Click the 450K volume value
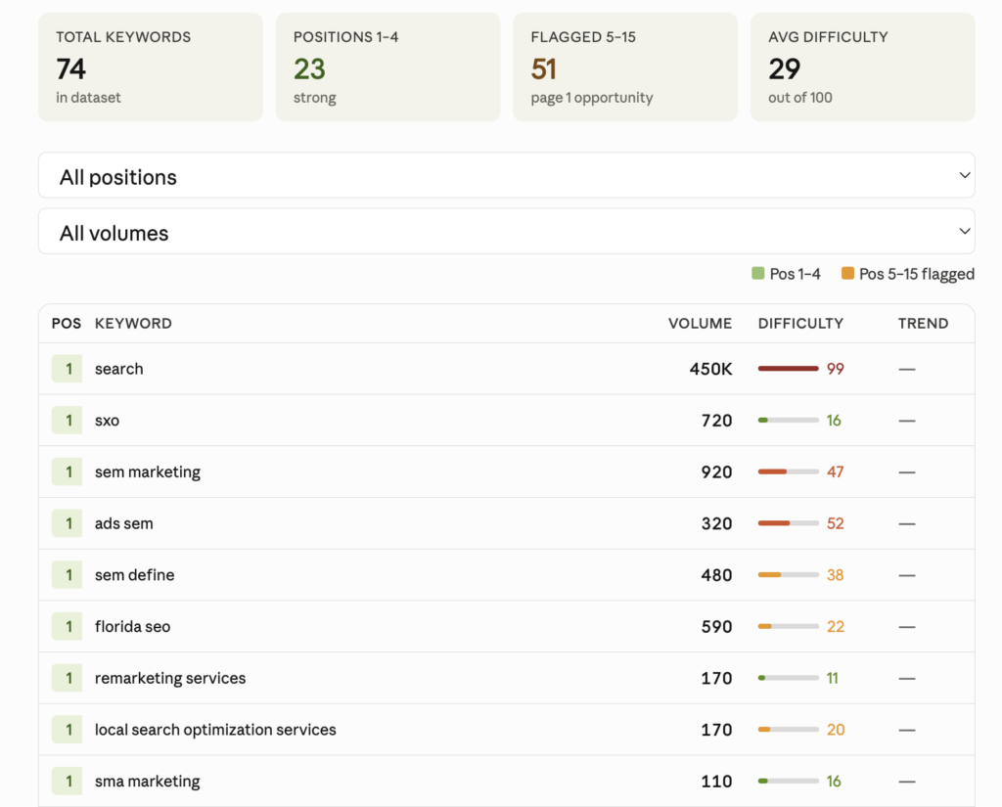 710,369
